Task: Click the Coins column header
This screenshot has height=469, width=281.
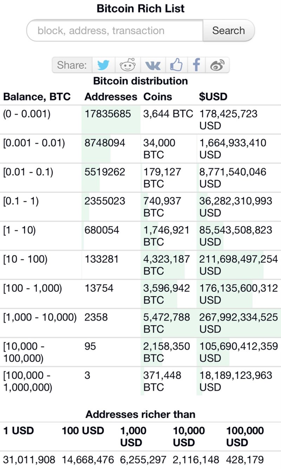Action: (158, 96)
